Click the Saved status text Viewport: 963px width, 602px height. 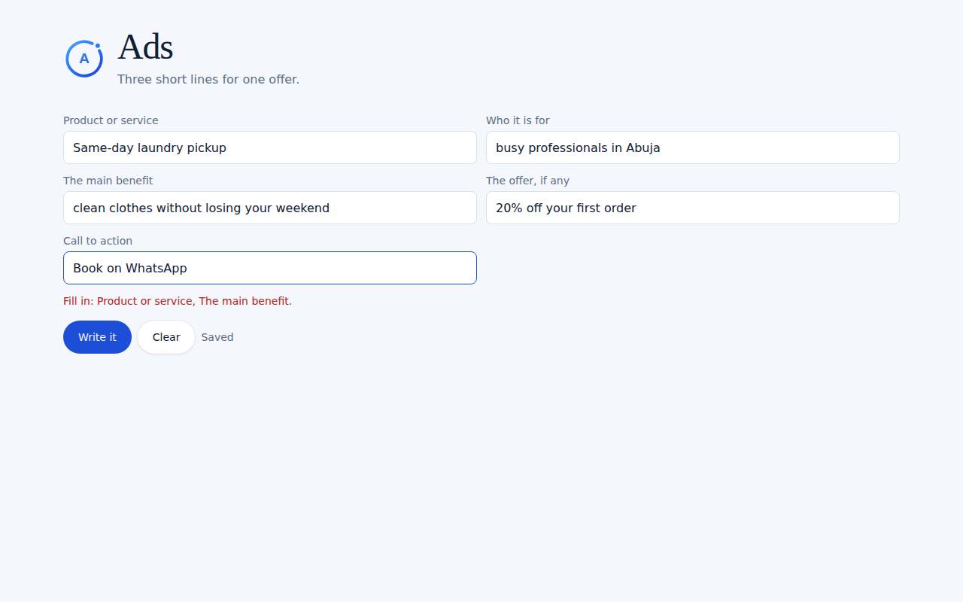point(217,337)
